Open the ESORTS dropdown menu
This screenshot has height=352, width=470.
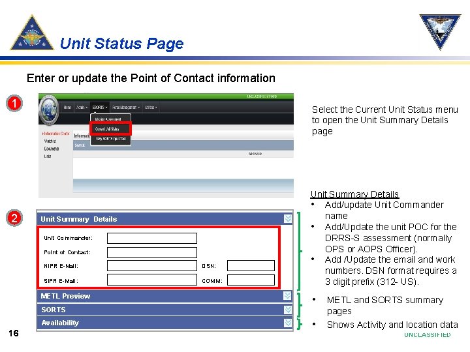click(x=99, y=107)
